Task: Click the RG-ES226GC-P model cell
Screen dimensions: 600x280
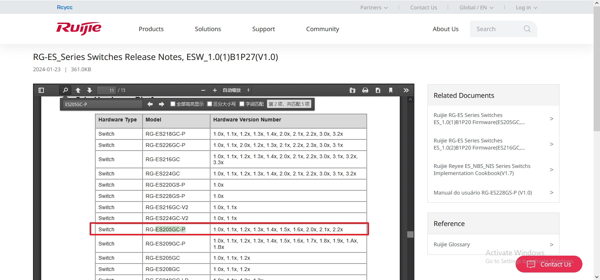Action: (x=176, y=145)
